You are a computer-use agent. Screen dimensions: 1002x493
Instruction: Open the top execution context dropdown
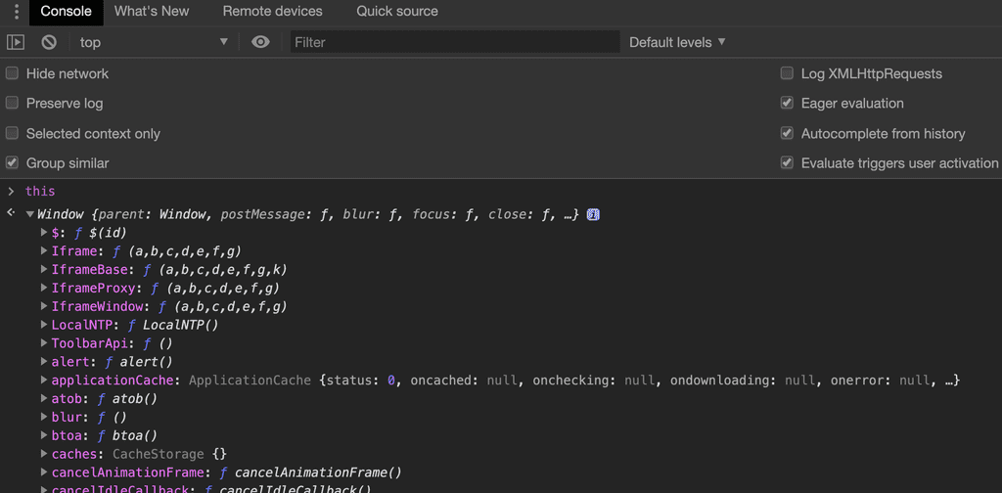click(x=153, y=42)
